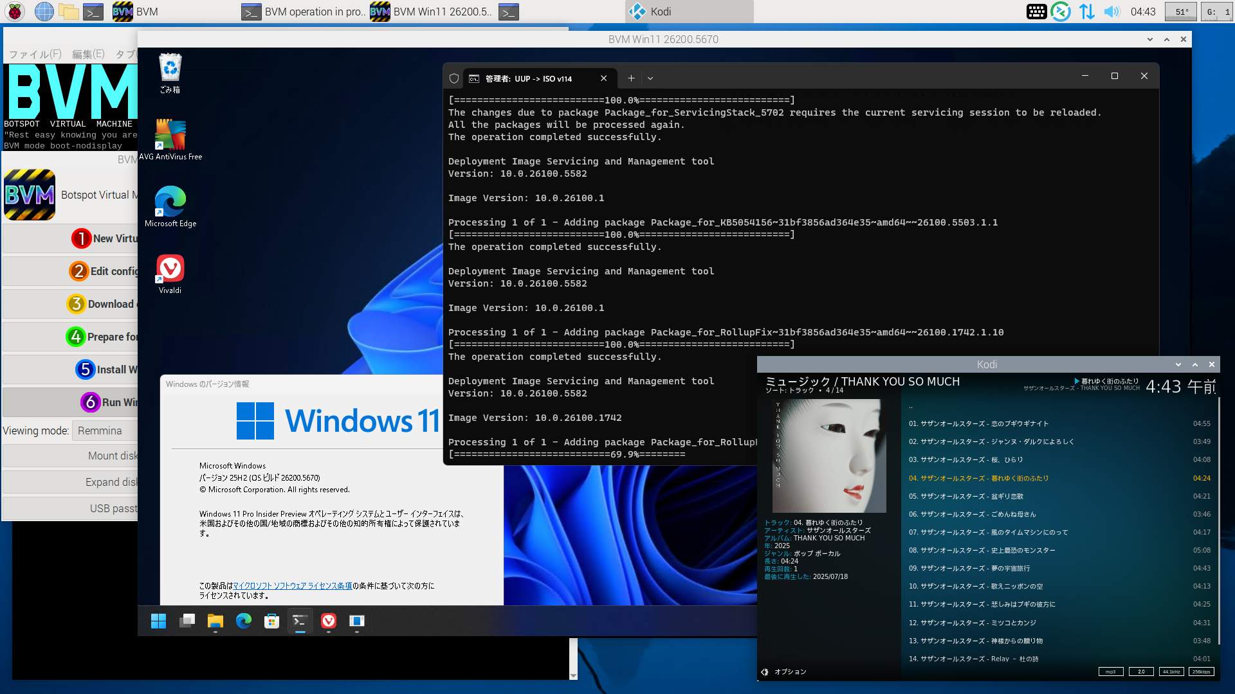The image size is (1235, 694).
Task: Click the Expand disk button
Action: click(71, 482)
